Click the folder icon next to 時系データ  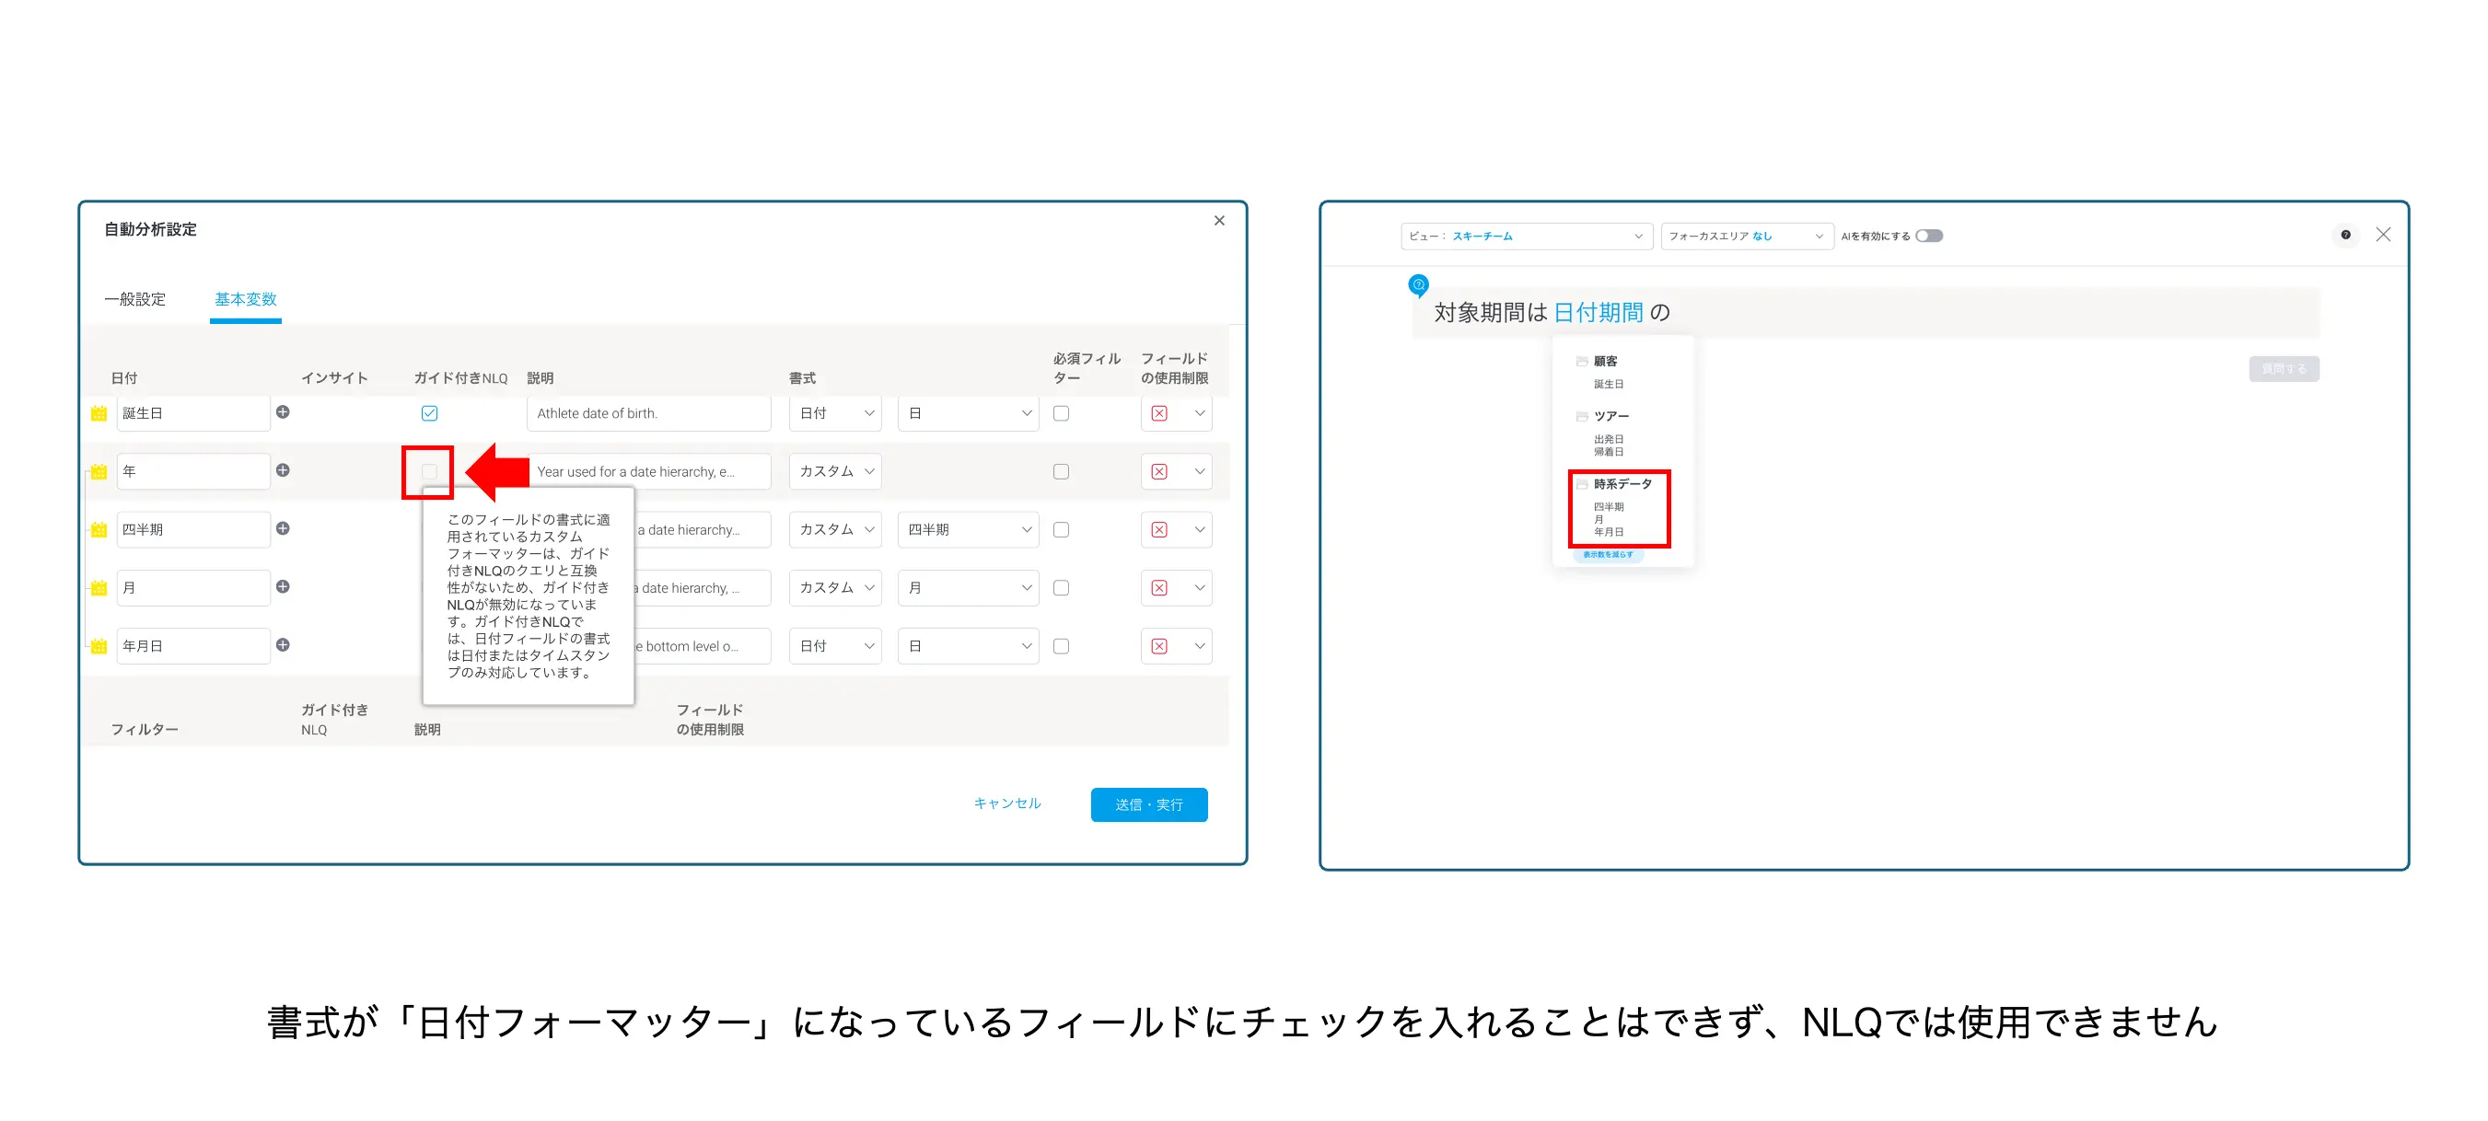pos(1582,485)
